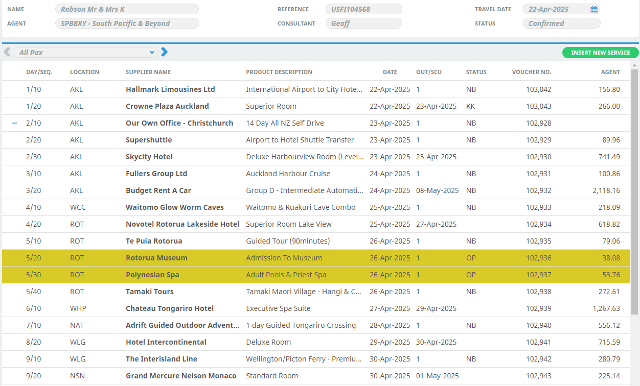Select Fullers Group Ltd row

coord(316,174)
